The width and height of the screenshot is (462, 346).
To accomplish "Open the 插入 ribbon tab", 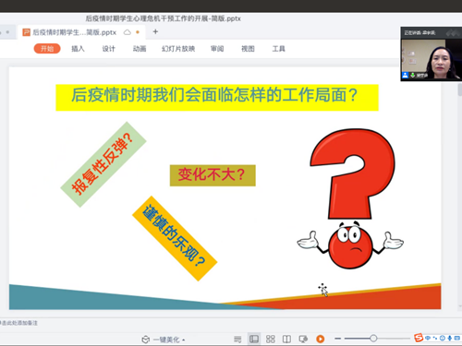I will [x=78, y=49].
